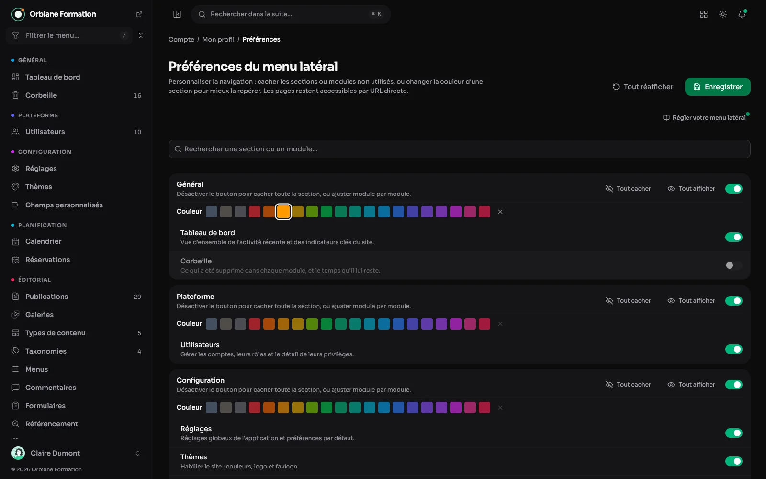Open the apps grid icon
Viewport: 766px width, 479px height.
point(704,14)
